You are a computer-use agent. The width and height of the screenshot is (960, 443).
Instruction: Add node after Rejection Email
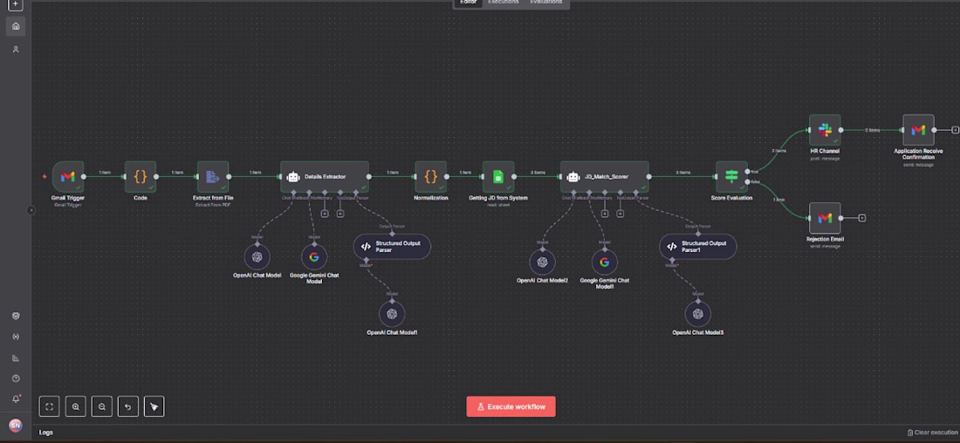(862, 218)
